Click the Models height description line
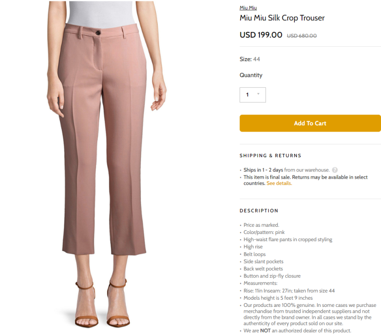 coord(278,298)
